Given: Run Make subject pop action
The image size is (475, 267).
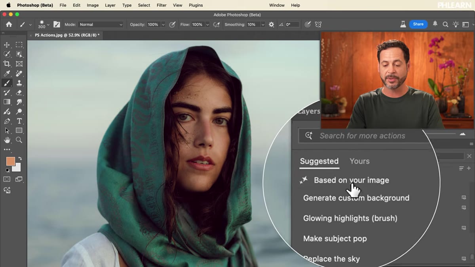Looking at the screenshot, I should [x=335, y=239].
